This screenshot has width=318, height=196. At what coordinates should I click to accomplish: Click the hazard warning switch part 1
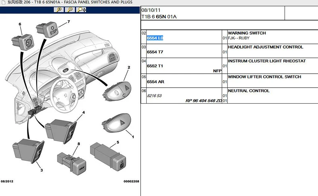click(x=117, y=123)
